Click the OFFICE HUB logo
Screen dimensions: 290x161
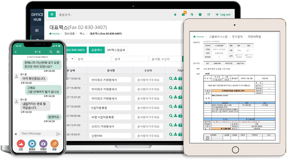point(37,17)
